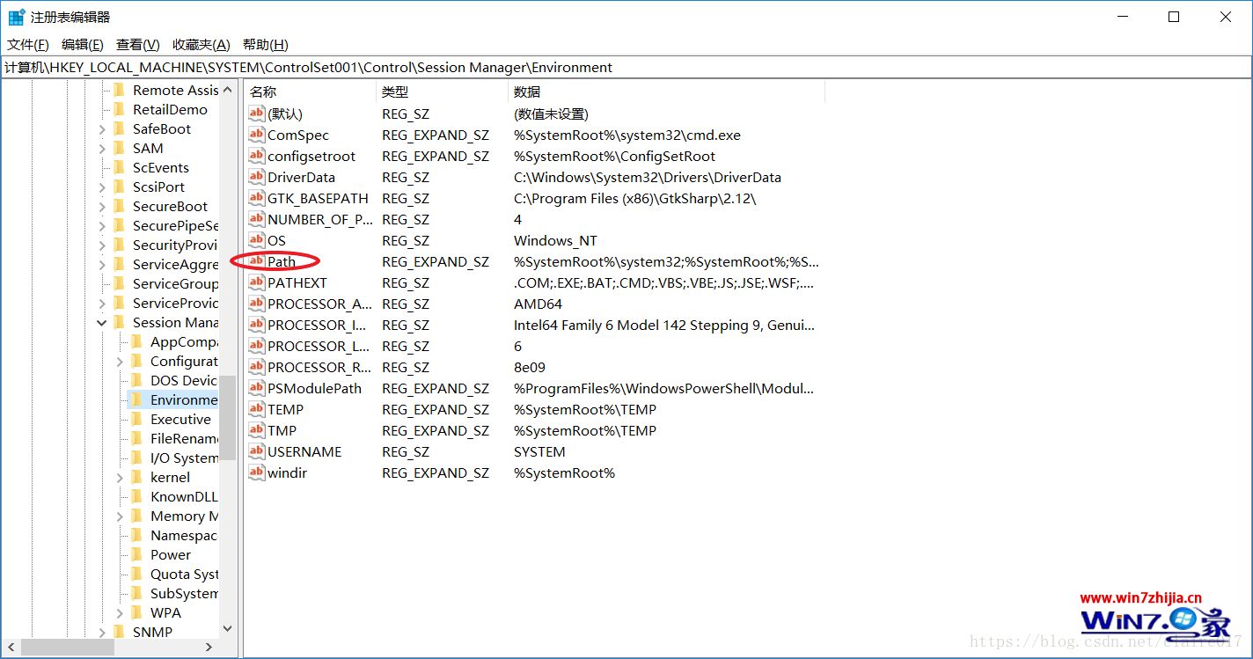Click tree pane scroll up arrow
This screenshot has width=1253, height=659.
point(227,89)
